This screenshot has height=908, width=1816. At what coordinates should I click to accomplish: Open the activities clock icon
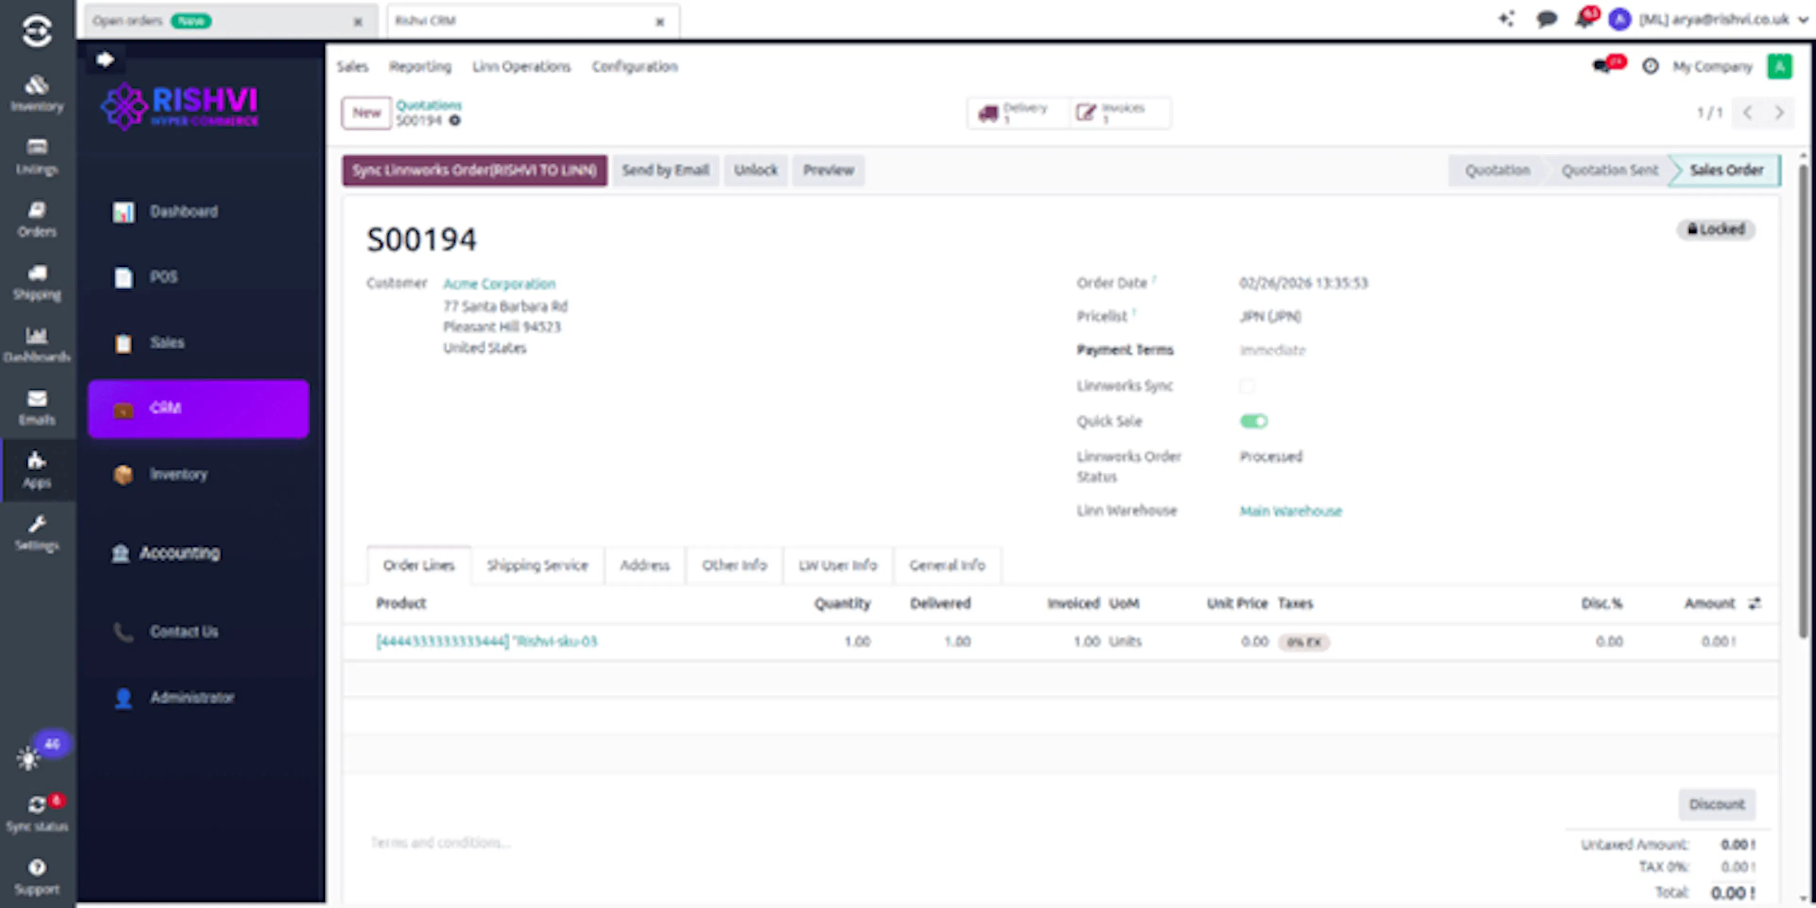(x=1650, y=66)
